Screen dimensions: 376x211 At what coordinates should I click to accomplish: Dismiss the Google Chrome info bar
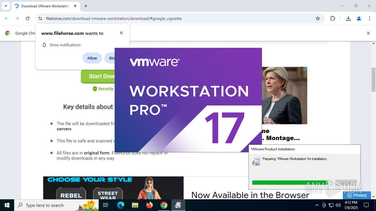368,33
